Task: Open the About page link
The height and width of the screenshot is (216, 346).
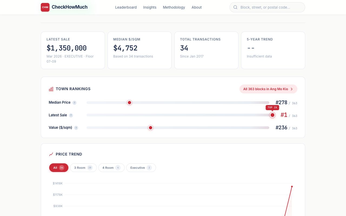Action: coord(197,7)
